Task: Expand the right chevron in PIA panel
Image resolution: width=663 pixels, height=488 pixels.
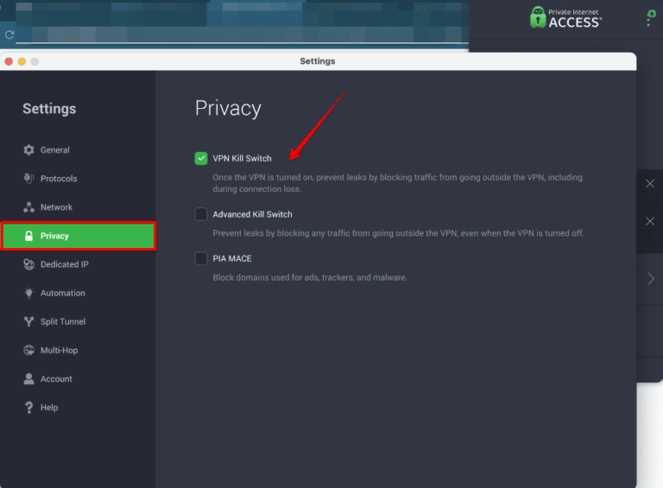Action: (650, 278)
